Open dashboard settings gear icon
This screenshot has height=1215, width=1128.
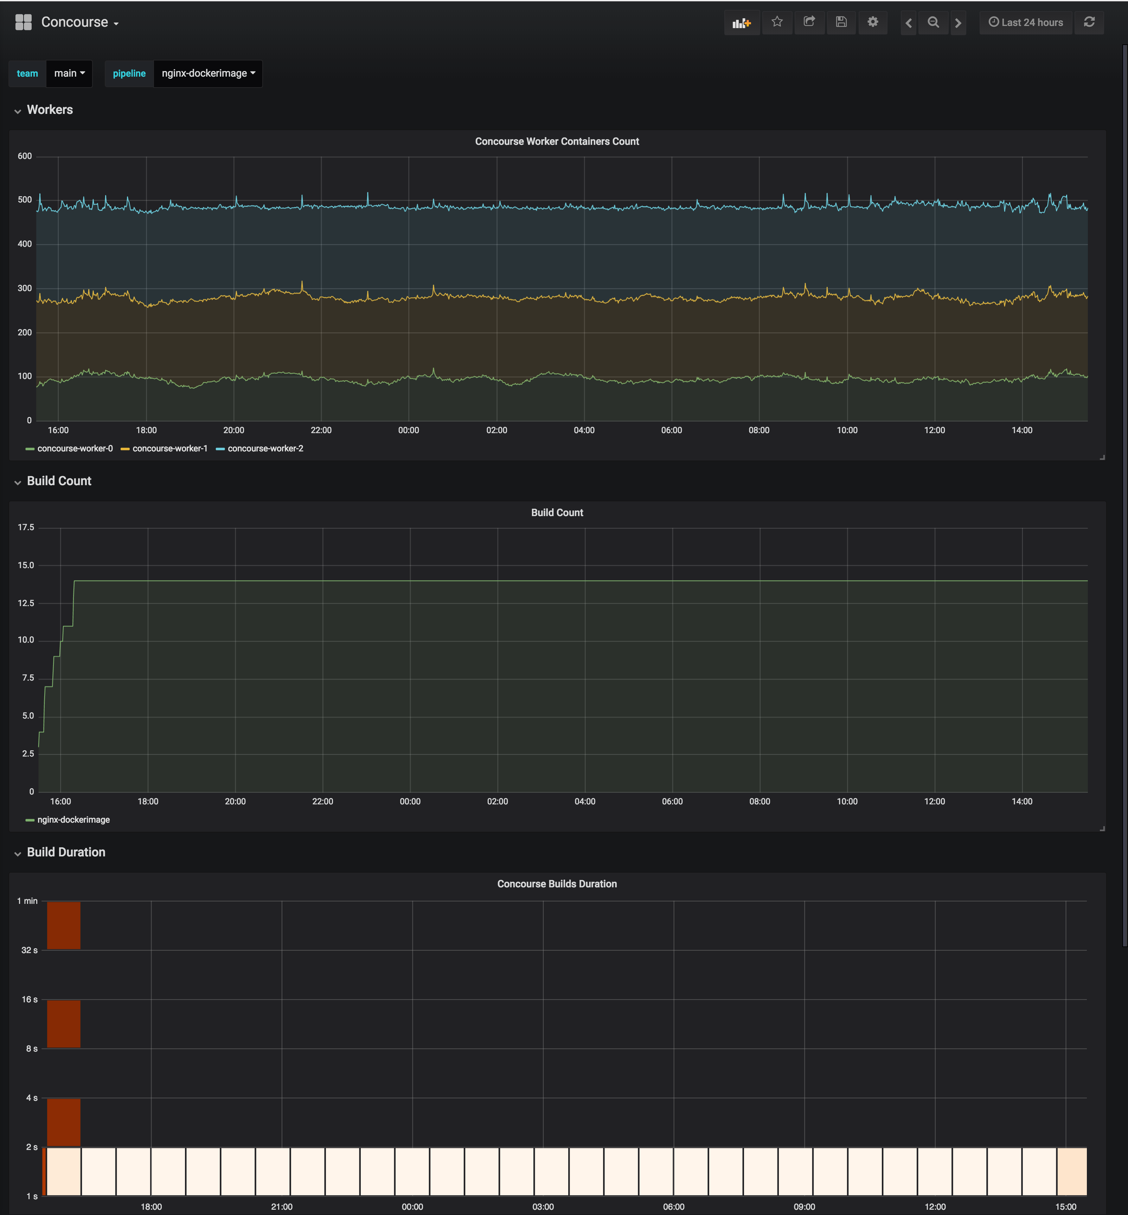pos(873,22)
